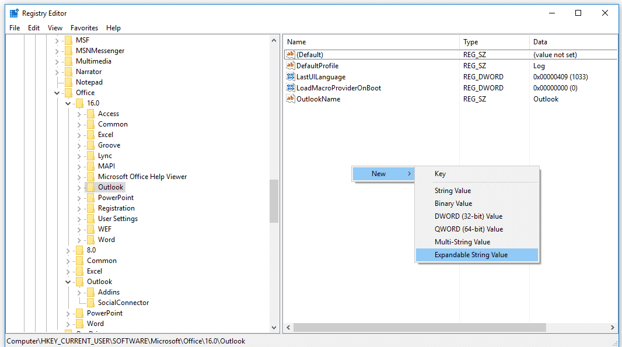The height and width of the screenshot is (347, 622).
Task: Select the LoadMacroProviderOnBoot value name
Action: (x=339, y=88)
